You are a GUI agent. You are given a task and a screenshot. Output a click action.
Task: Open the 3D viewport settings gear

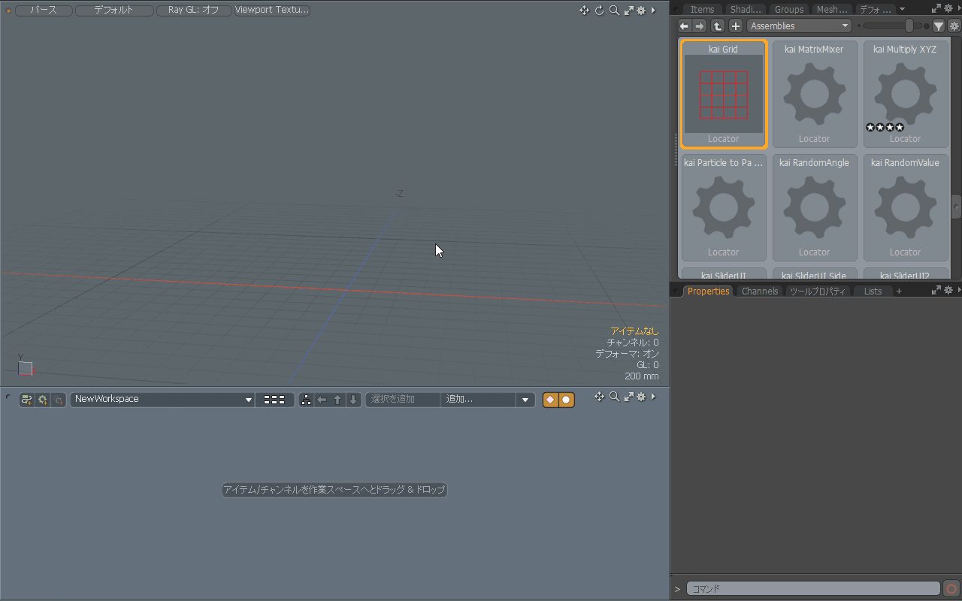(x=641, y=10)
